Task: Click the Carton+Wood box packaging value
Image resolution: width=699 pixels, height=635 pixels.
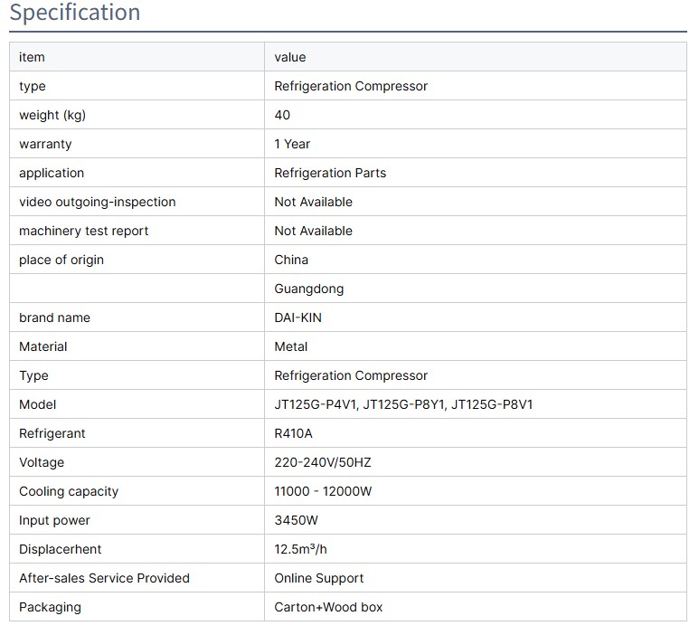Action: [328, 607]
